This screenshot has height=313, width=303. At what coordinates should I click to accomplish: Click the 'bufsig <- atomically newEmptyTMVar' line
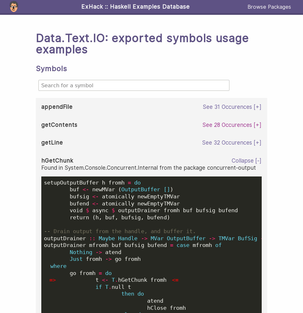click(x=125, y=197)
